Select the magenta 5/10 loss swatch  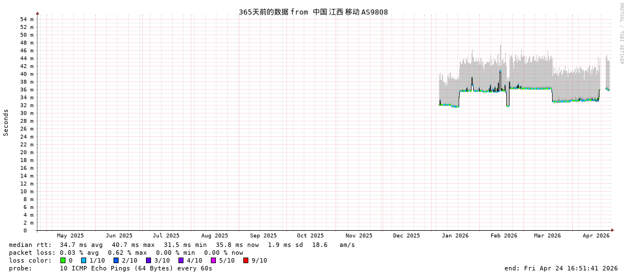[x=213, y=260]
